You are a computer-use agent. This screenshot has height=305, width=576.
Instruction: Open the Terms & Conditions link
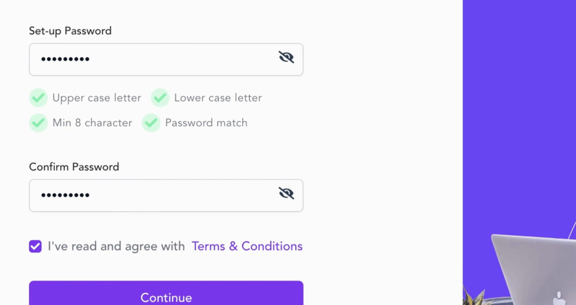coord(247,246)
